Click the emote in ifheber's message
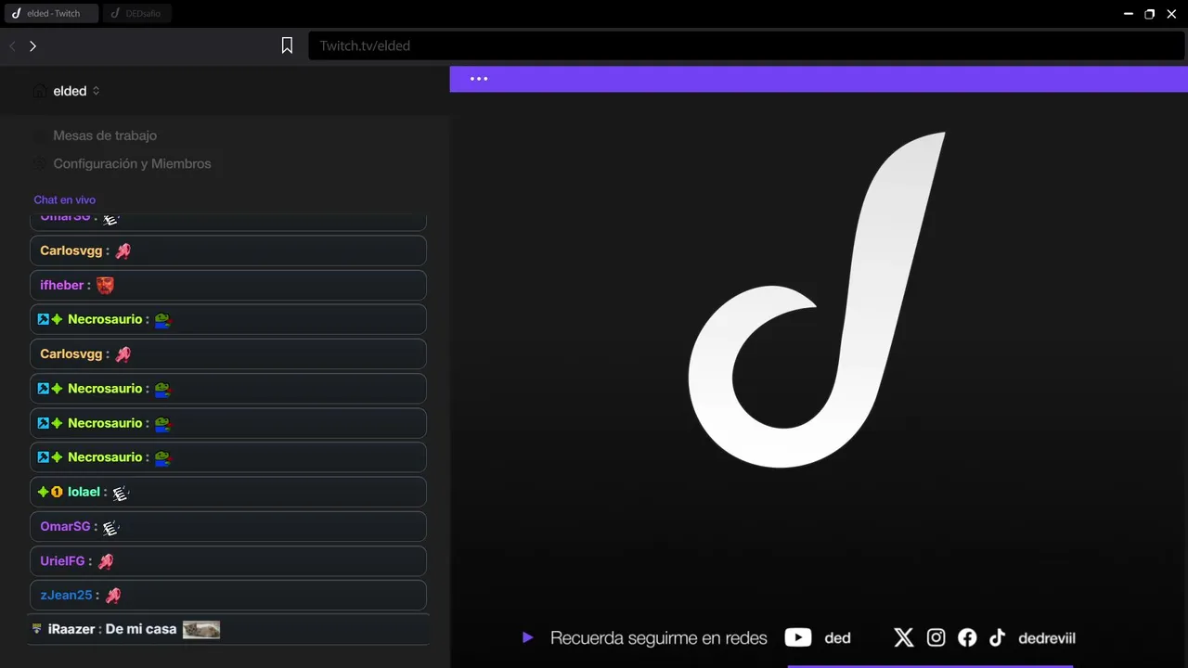 [106, 285]
